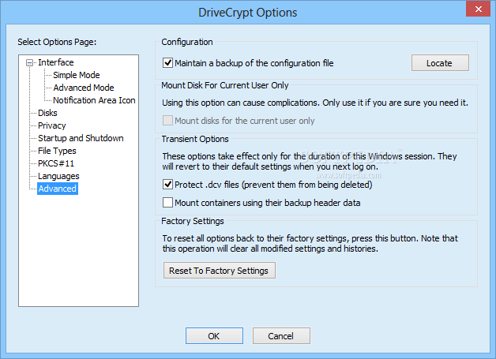Open the File Types options page

(57, 151)
